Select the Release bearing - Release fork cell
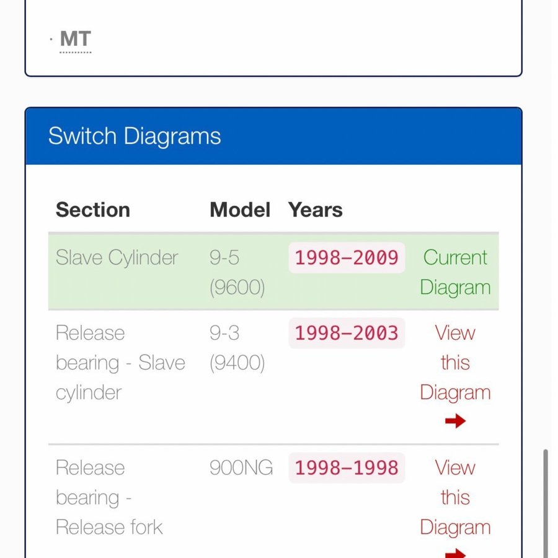The height and width of the screenshot is (558, 558). (x=109, y=497)
